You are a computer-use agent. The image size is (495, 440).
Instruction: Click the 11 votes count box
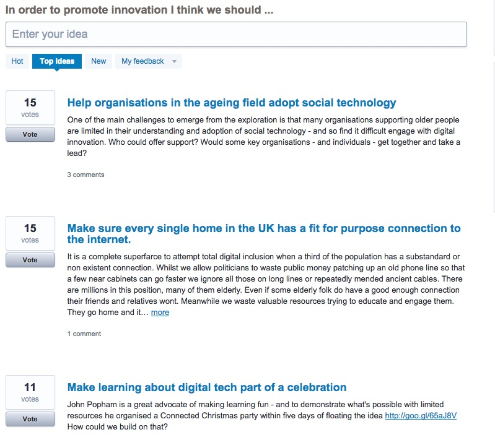coord(30,392)
